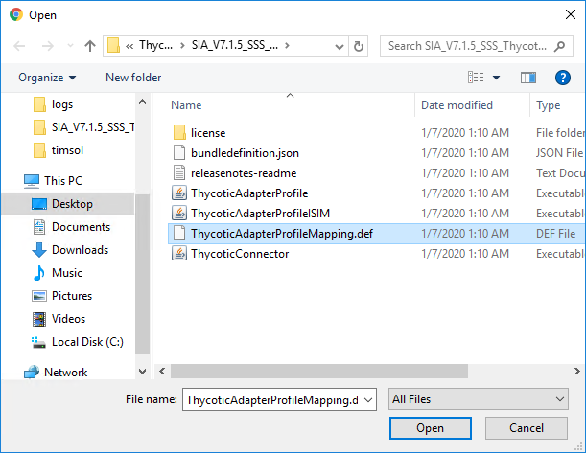Click the Back navigation arrow
The width and height of the screenshot is (586, 453).
[x=19, y=46]
